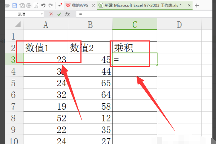Click empty cell C5 in 乘积 column

click(x=135, y=82)
